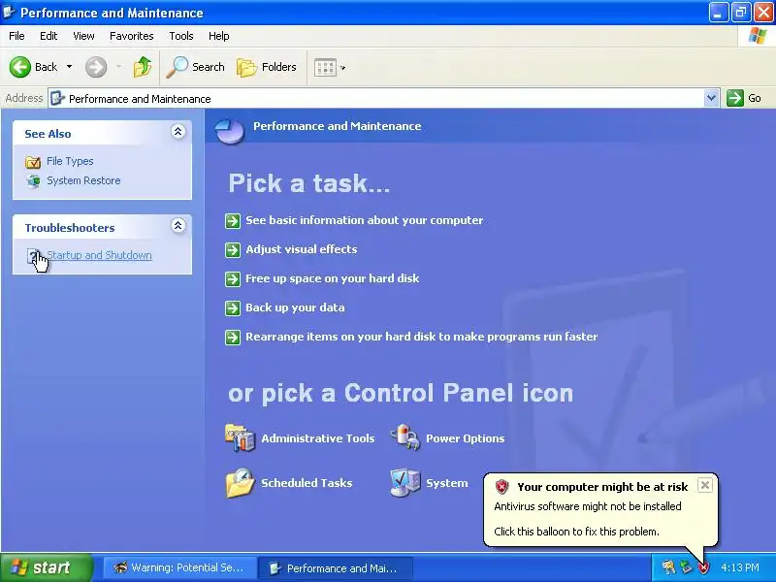Screen dimensions: 776x582
Task: Open the Search toolbar button
Action: 196,67
